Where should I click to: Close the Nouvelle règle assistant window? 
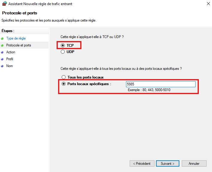[208, 4]
